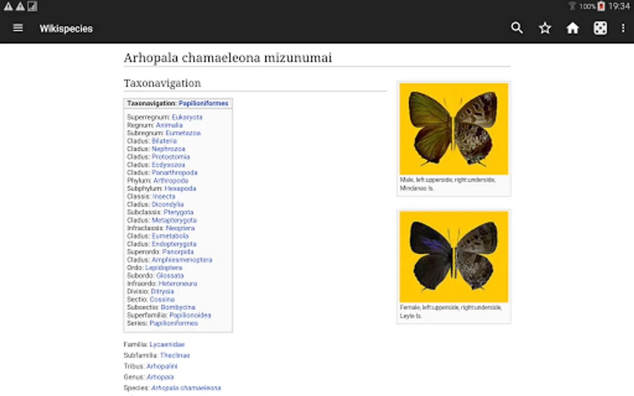Click the Arthropoda phylum link
The image size is (634, 396).
click(x=171, y=180)
